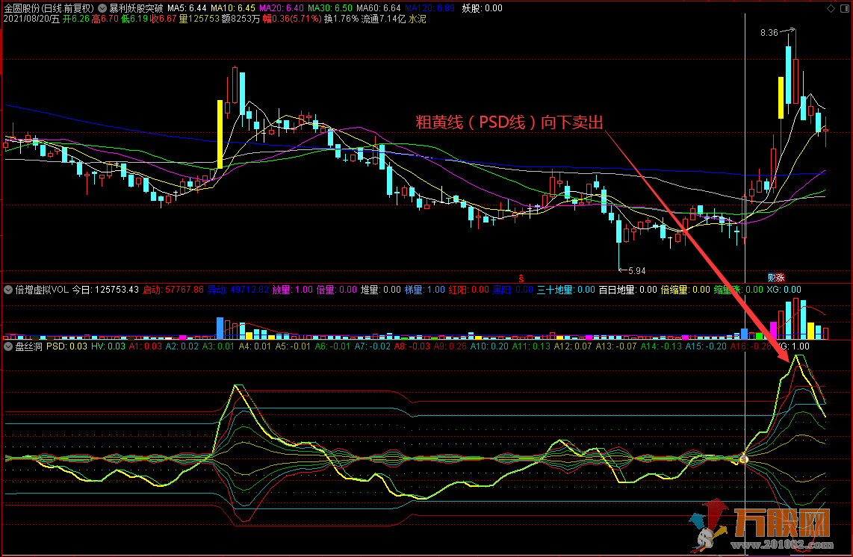Click the MA30: 6.50 value
The width and height of the screenshot is (853, 557).
(x=330, y=8)
